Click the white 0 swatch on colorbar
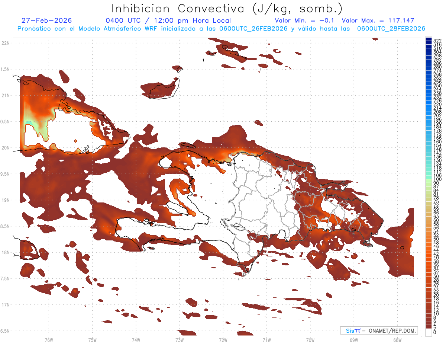The height and width of the screenshot is (345, 446). (429, 333)
